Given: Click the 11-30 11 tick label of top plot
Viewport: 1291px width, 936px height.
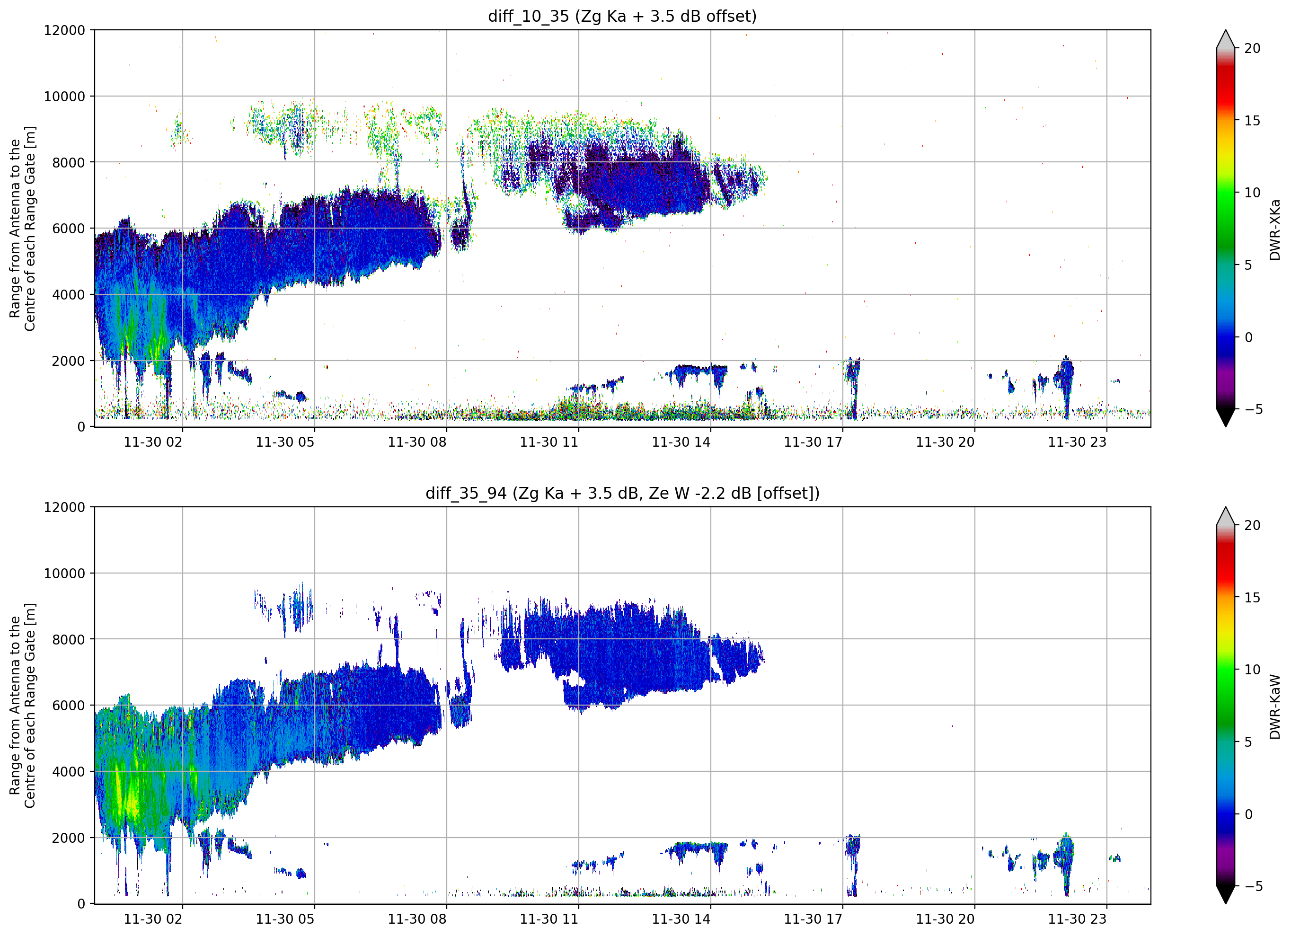Looking at the screenshot, I should tap(549, 442).
